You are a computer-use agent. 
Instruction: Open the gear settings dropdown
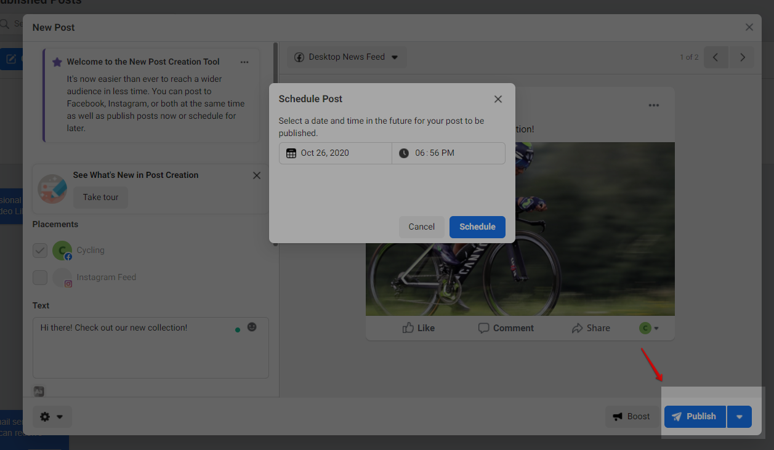point(52,417)
